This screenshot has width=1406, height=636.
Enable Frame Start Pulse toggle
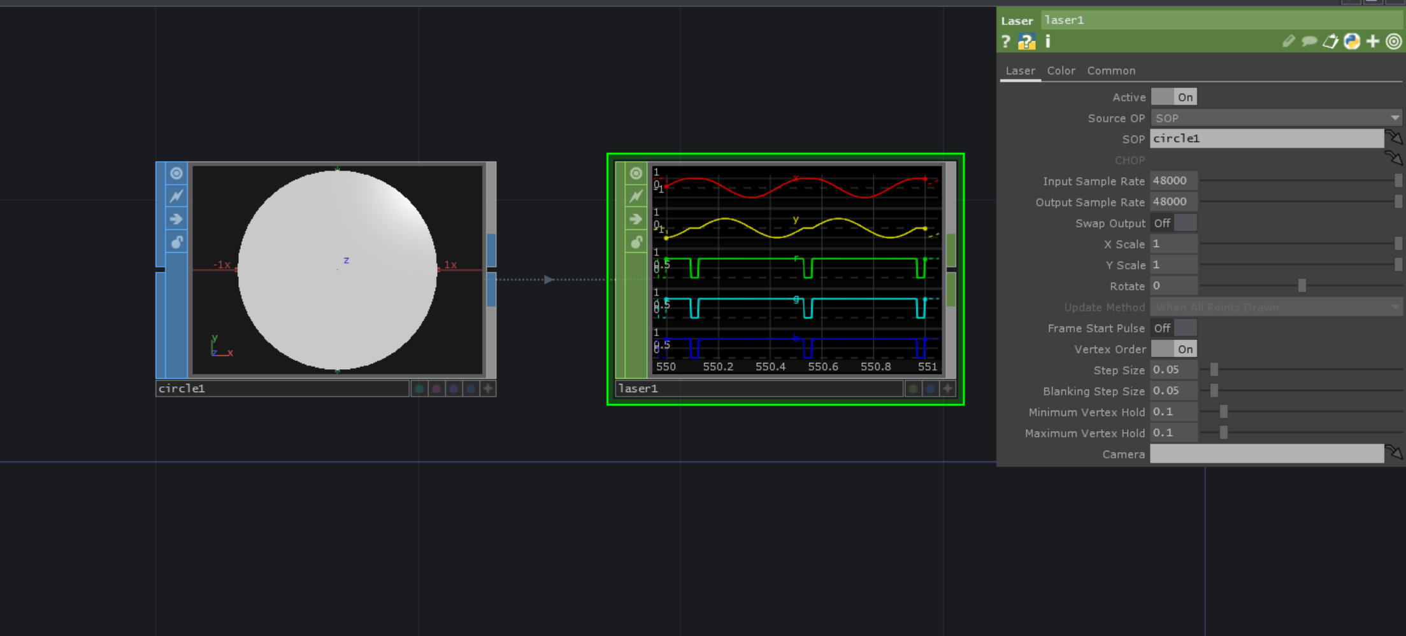(x=1173, y=329)
